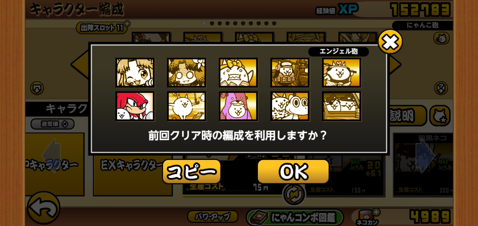Screen dimensions: 478x226
Task: Click the コピー (Copy) button
Action: point(192,172)
